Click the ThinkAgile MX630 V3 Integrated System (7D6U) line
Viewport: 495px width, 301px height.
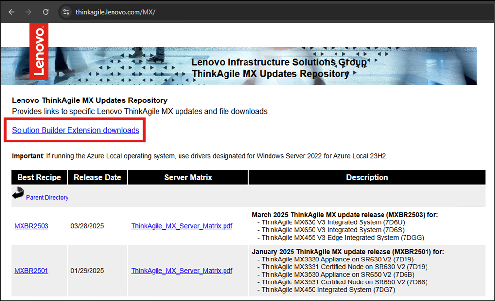tap(331, 222)
